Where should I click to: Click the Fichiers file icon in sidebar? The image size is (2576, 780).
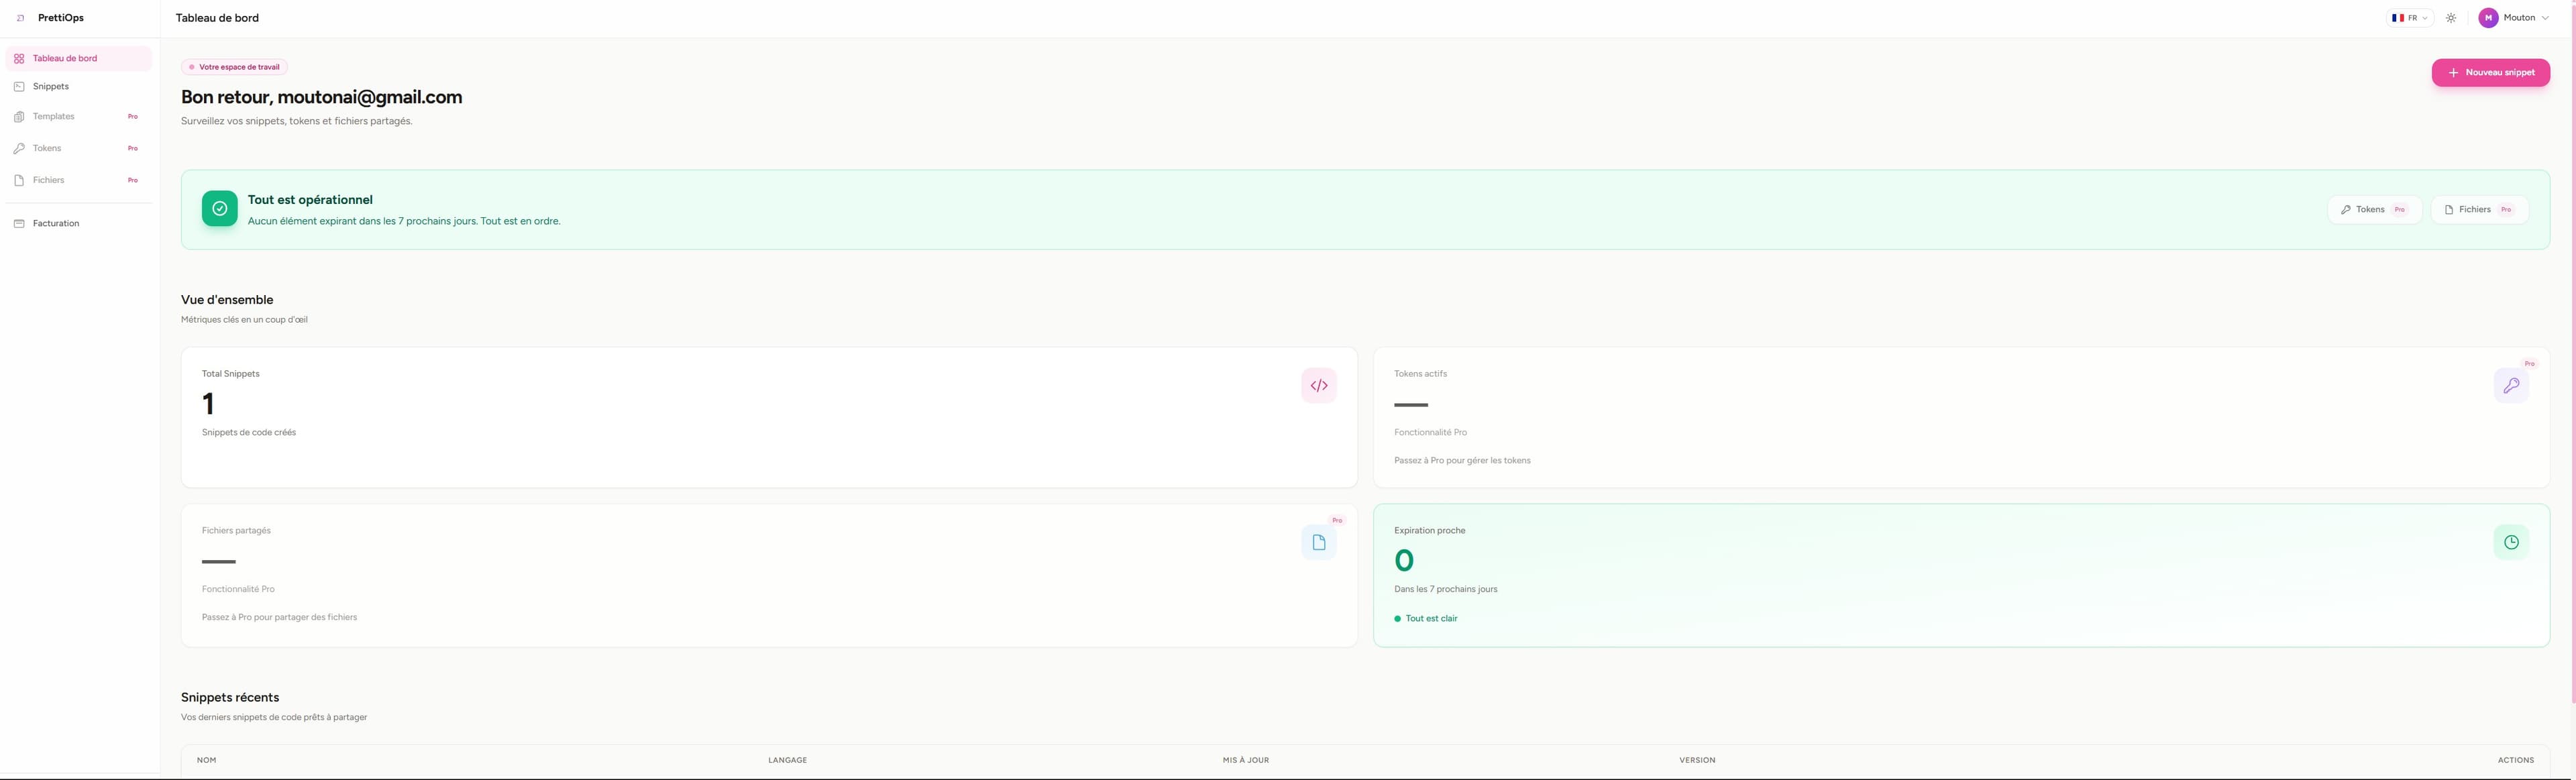point(19,181)
